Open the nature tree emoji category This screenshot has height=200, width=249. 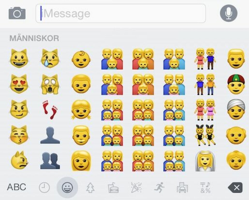click(x=90, y=188)
